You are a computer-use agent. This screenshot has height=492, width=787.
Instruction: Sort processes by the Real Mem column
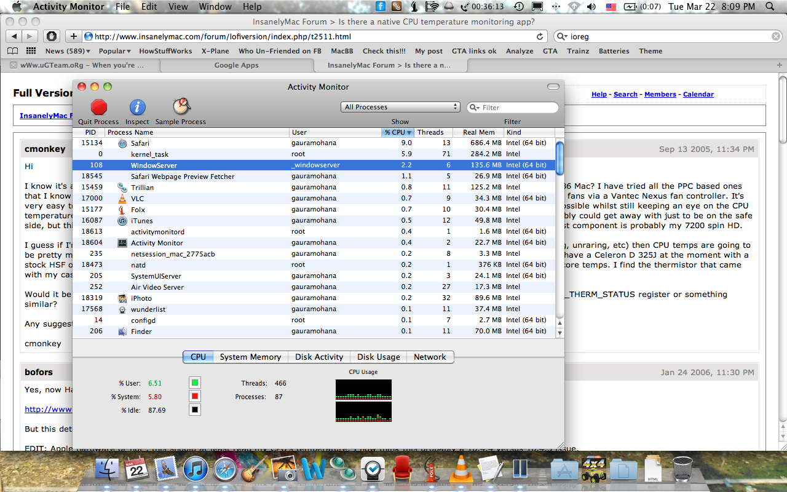478,132
